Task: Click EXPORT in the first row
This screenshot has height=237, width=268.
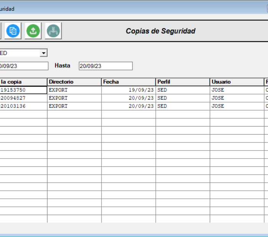Action: 58,90
